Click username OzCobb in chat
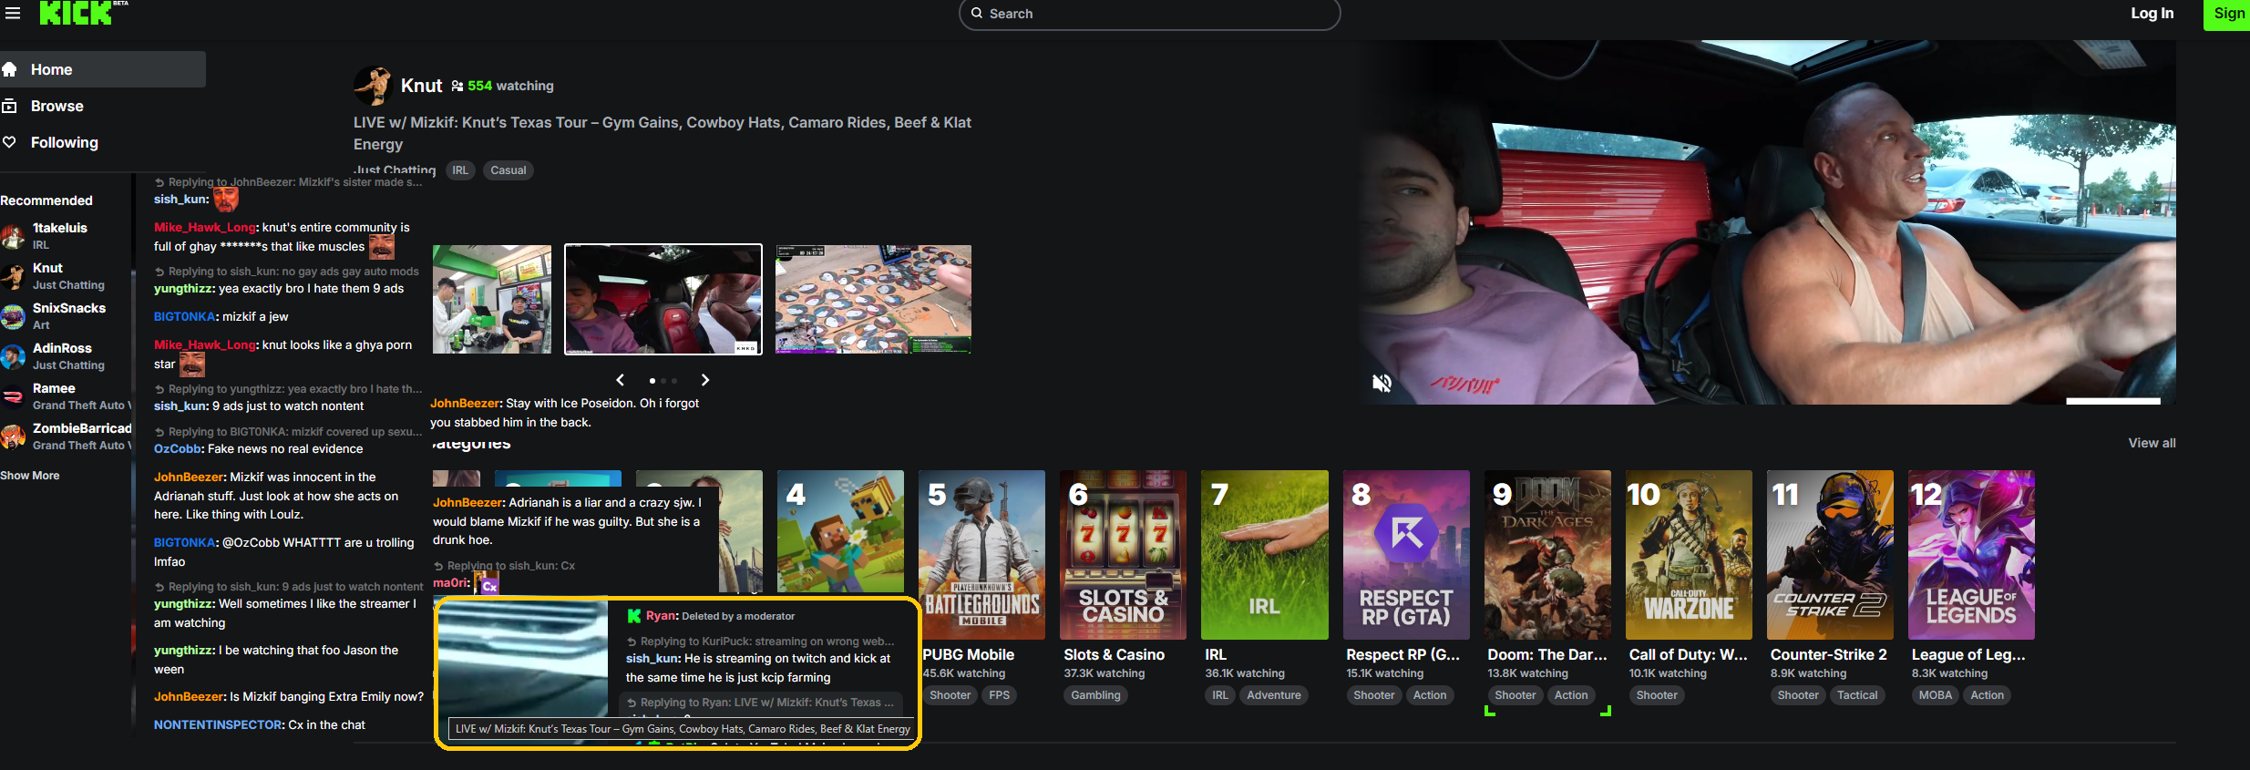Viewport: 2250px width, 770px height. tap(178, 449)
